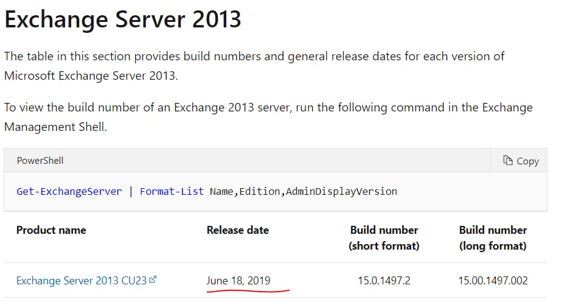Click the Name,Edition,AdminDisplayVersion parameters text
570x302 pixels.
pos(304,191)
